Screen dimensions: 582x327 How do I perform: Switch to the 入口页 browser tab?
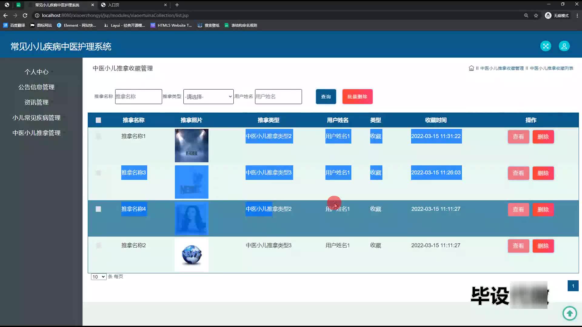[133, 5]
